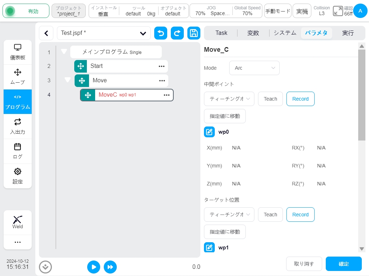The image size is (369, 276).
Task: Click 指定値に移動 for wp1
Action: pyautogui.click(x=225, y=232)
